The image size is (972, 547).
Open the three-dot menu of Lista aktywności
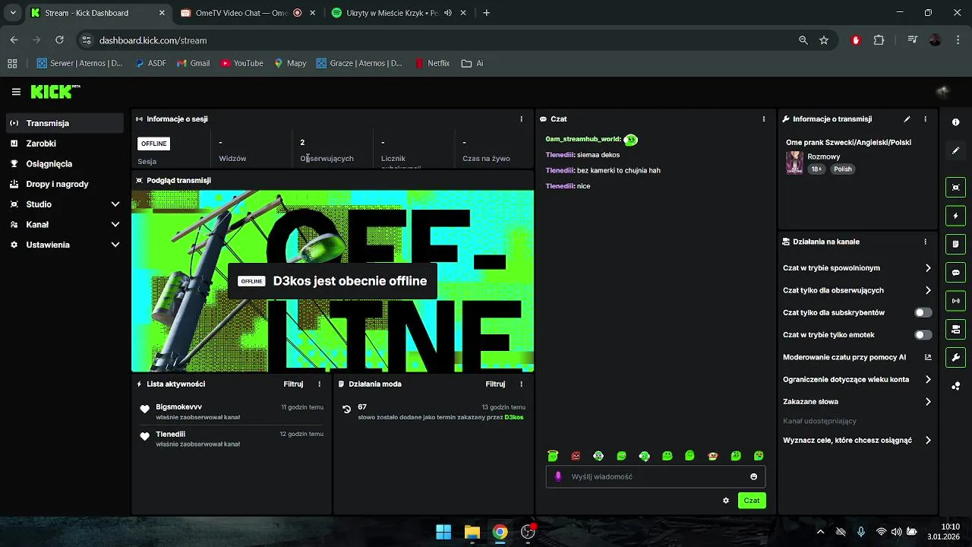[319, 384]
